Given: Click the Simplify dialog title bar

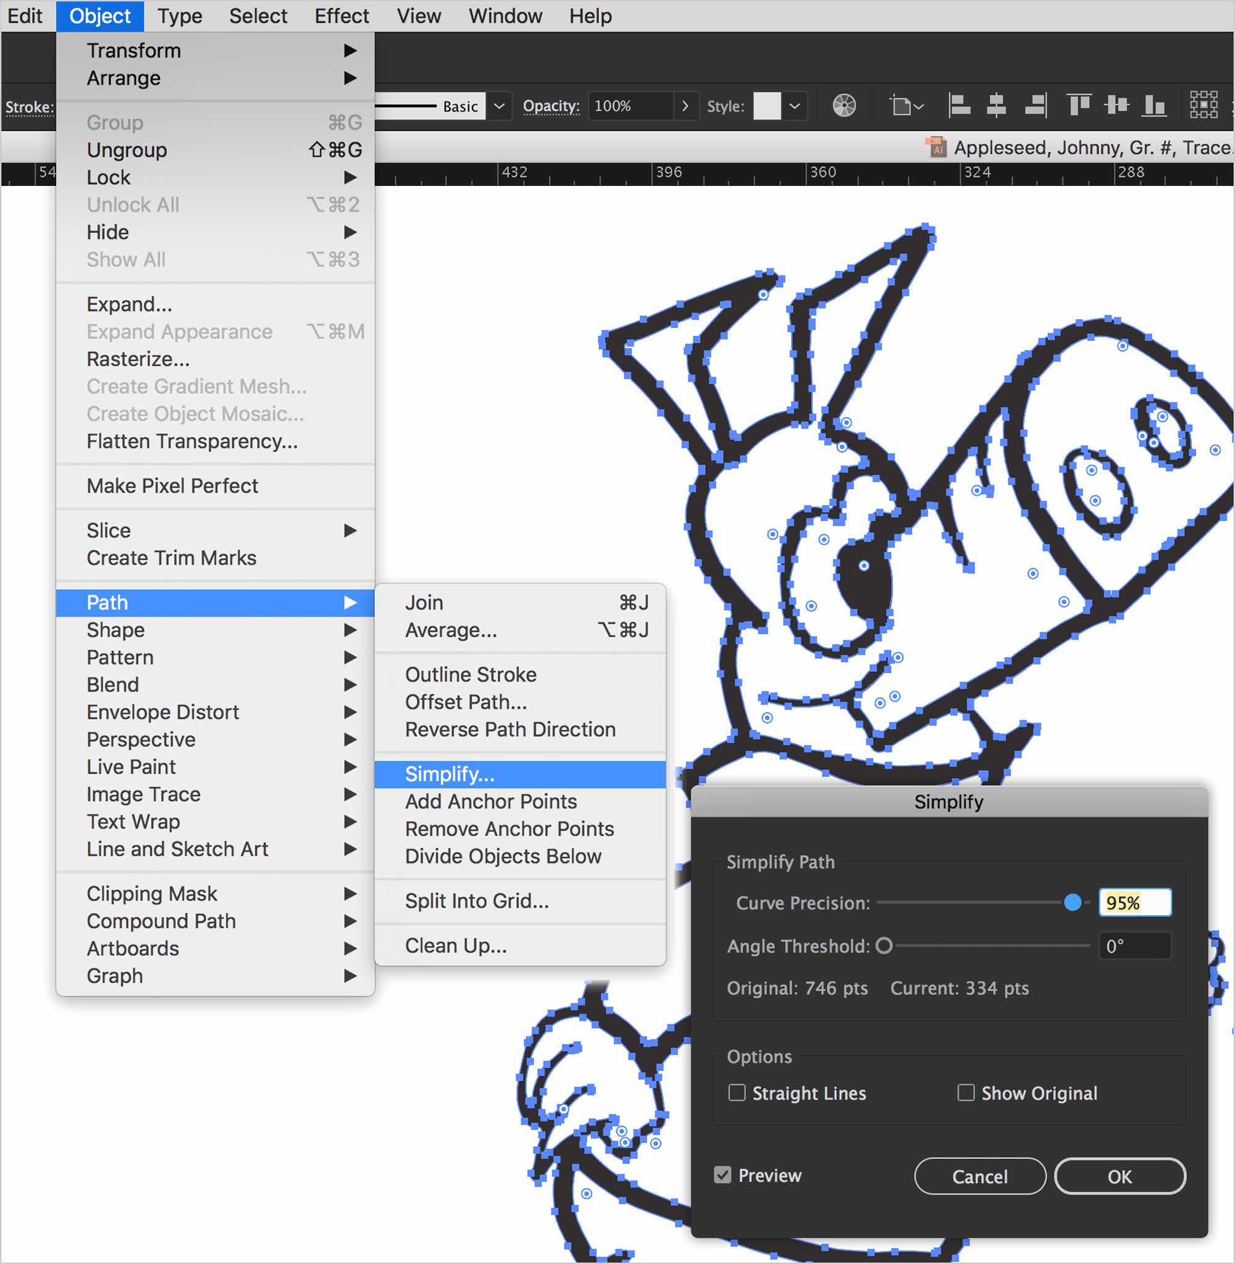Looking at the screenshot, I should coord(949,802).
